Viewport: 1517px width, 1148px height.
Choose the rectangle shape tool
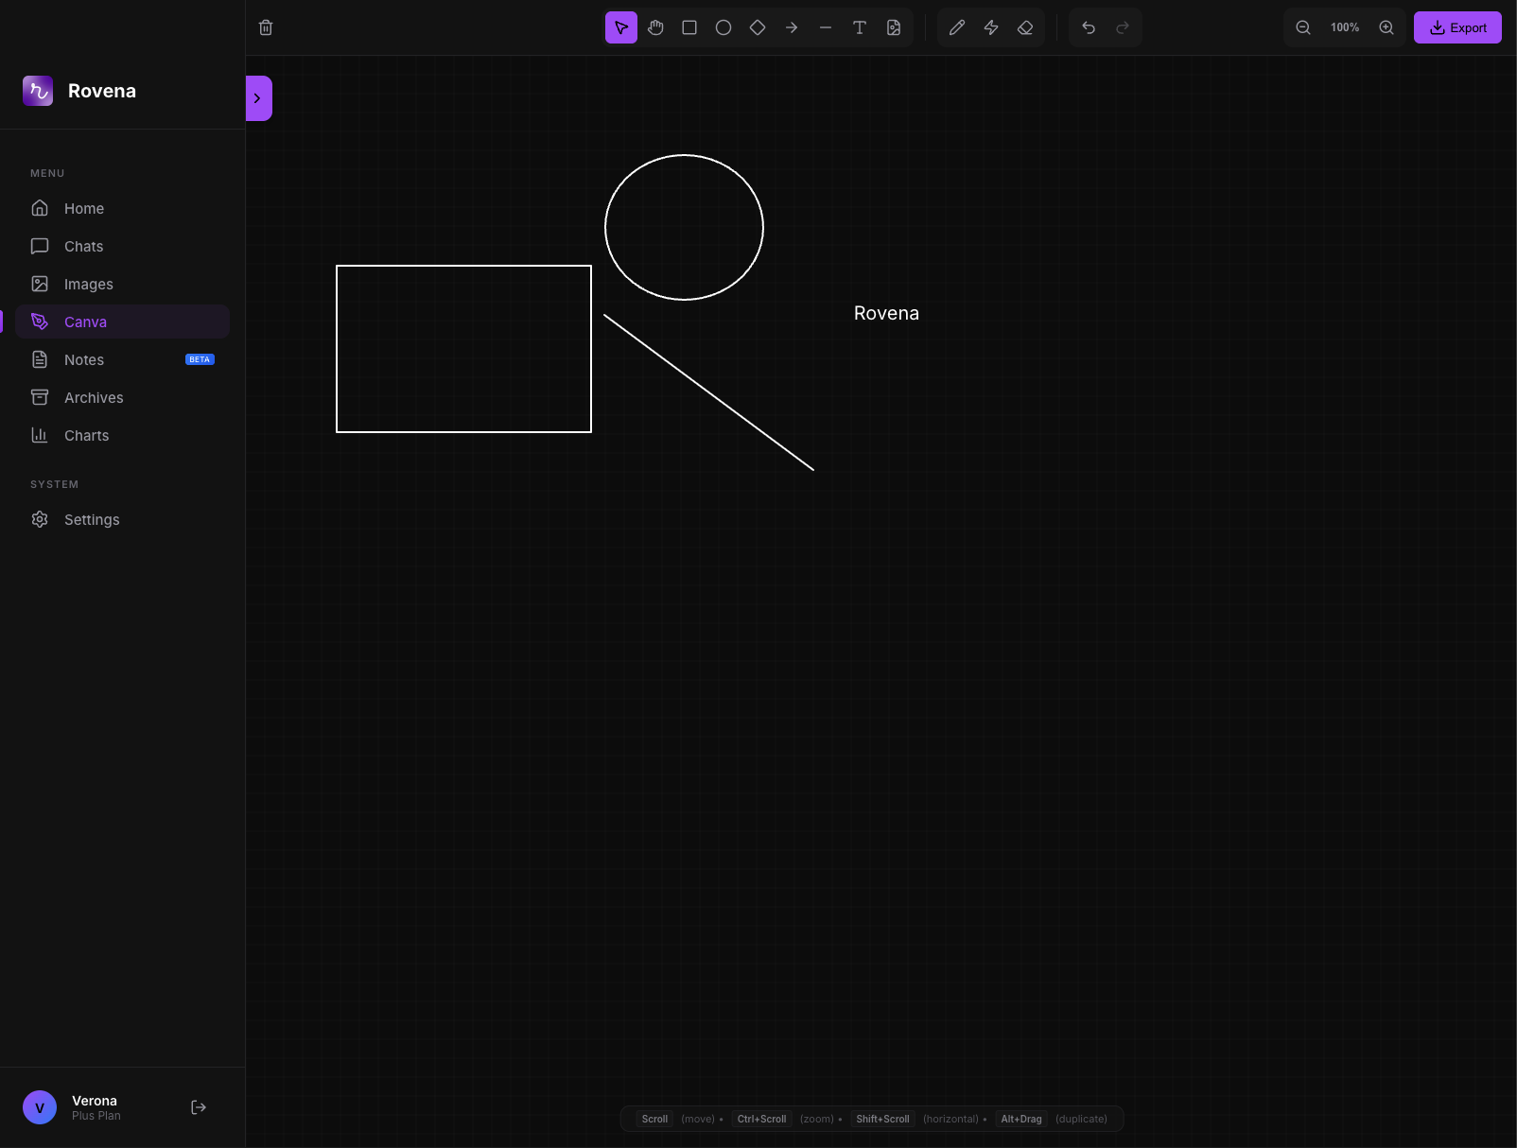pyautogui.click(x=689, y=27)
